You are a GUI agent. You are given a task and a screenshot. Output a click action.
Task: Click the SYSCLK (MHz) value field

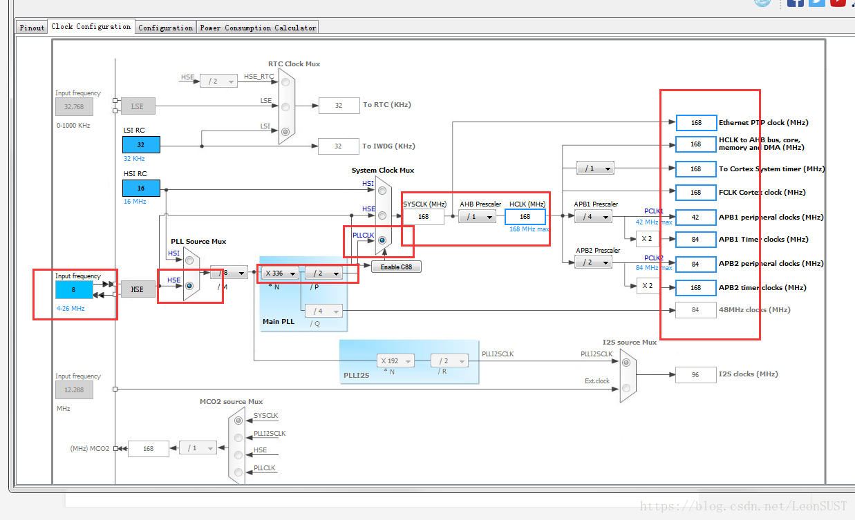(x=424, y=216)
